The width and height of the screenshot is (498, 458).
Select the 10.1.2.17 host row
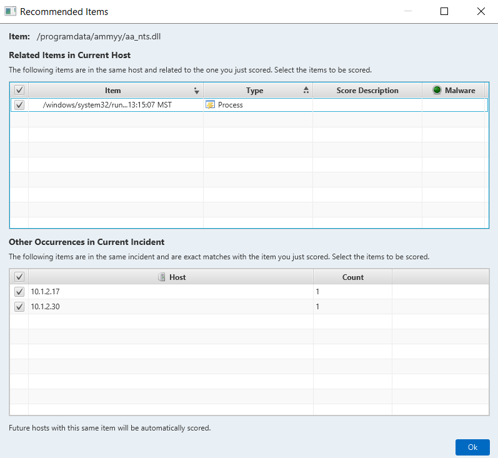coord(249,292)
